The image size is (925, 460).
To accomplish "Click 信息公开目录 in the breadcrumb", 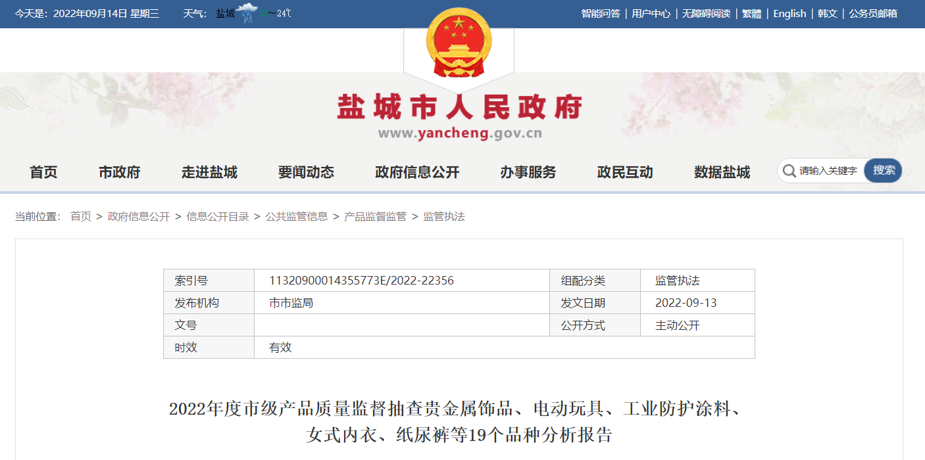I will (218, 216).
